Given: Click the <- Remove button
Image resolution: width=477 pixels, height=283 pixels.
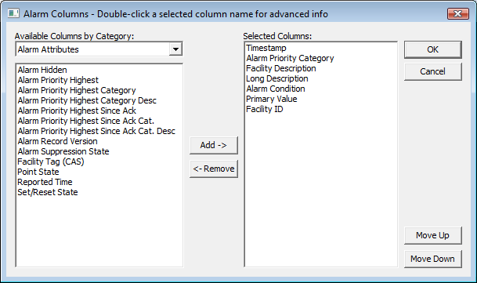Looking at the screenshot, I should point(214,169).
